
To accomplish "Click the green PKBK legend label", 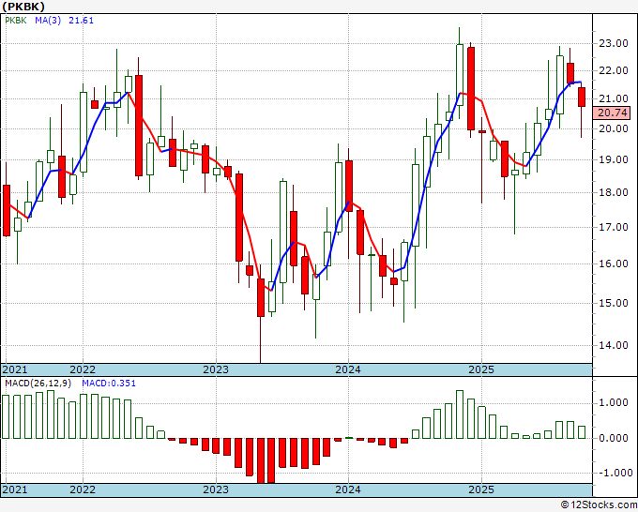I will click(x=16, y=21).
